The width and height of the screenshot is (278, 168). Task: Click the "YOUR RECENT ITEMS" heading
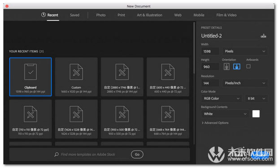[x=26, y=51]
